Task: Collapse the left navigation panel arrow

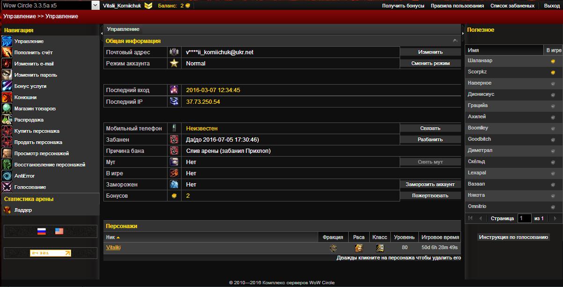Action: coord(102,33)
